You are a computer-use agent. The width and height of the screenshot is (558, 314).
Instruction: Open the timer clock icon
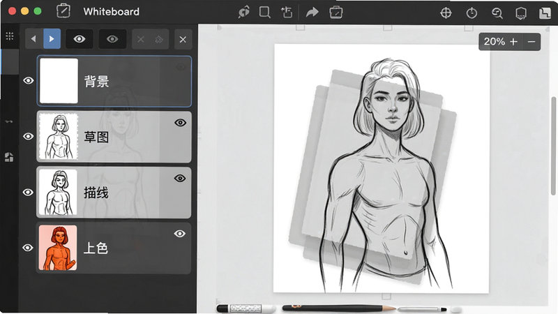pos(472,13)
